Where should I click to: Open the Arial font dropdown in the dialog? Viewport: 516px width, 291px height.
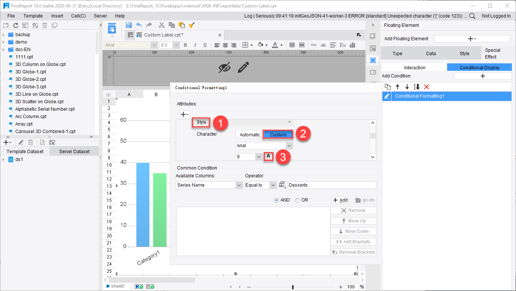[x=264, y=145]
